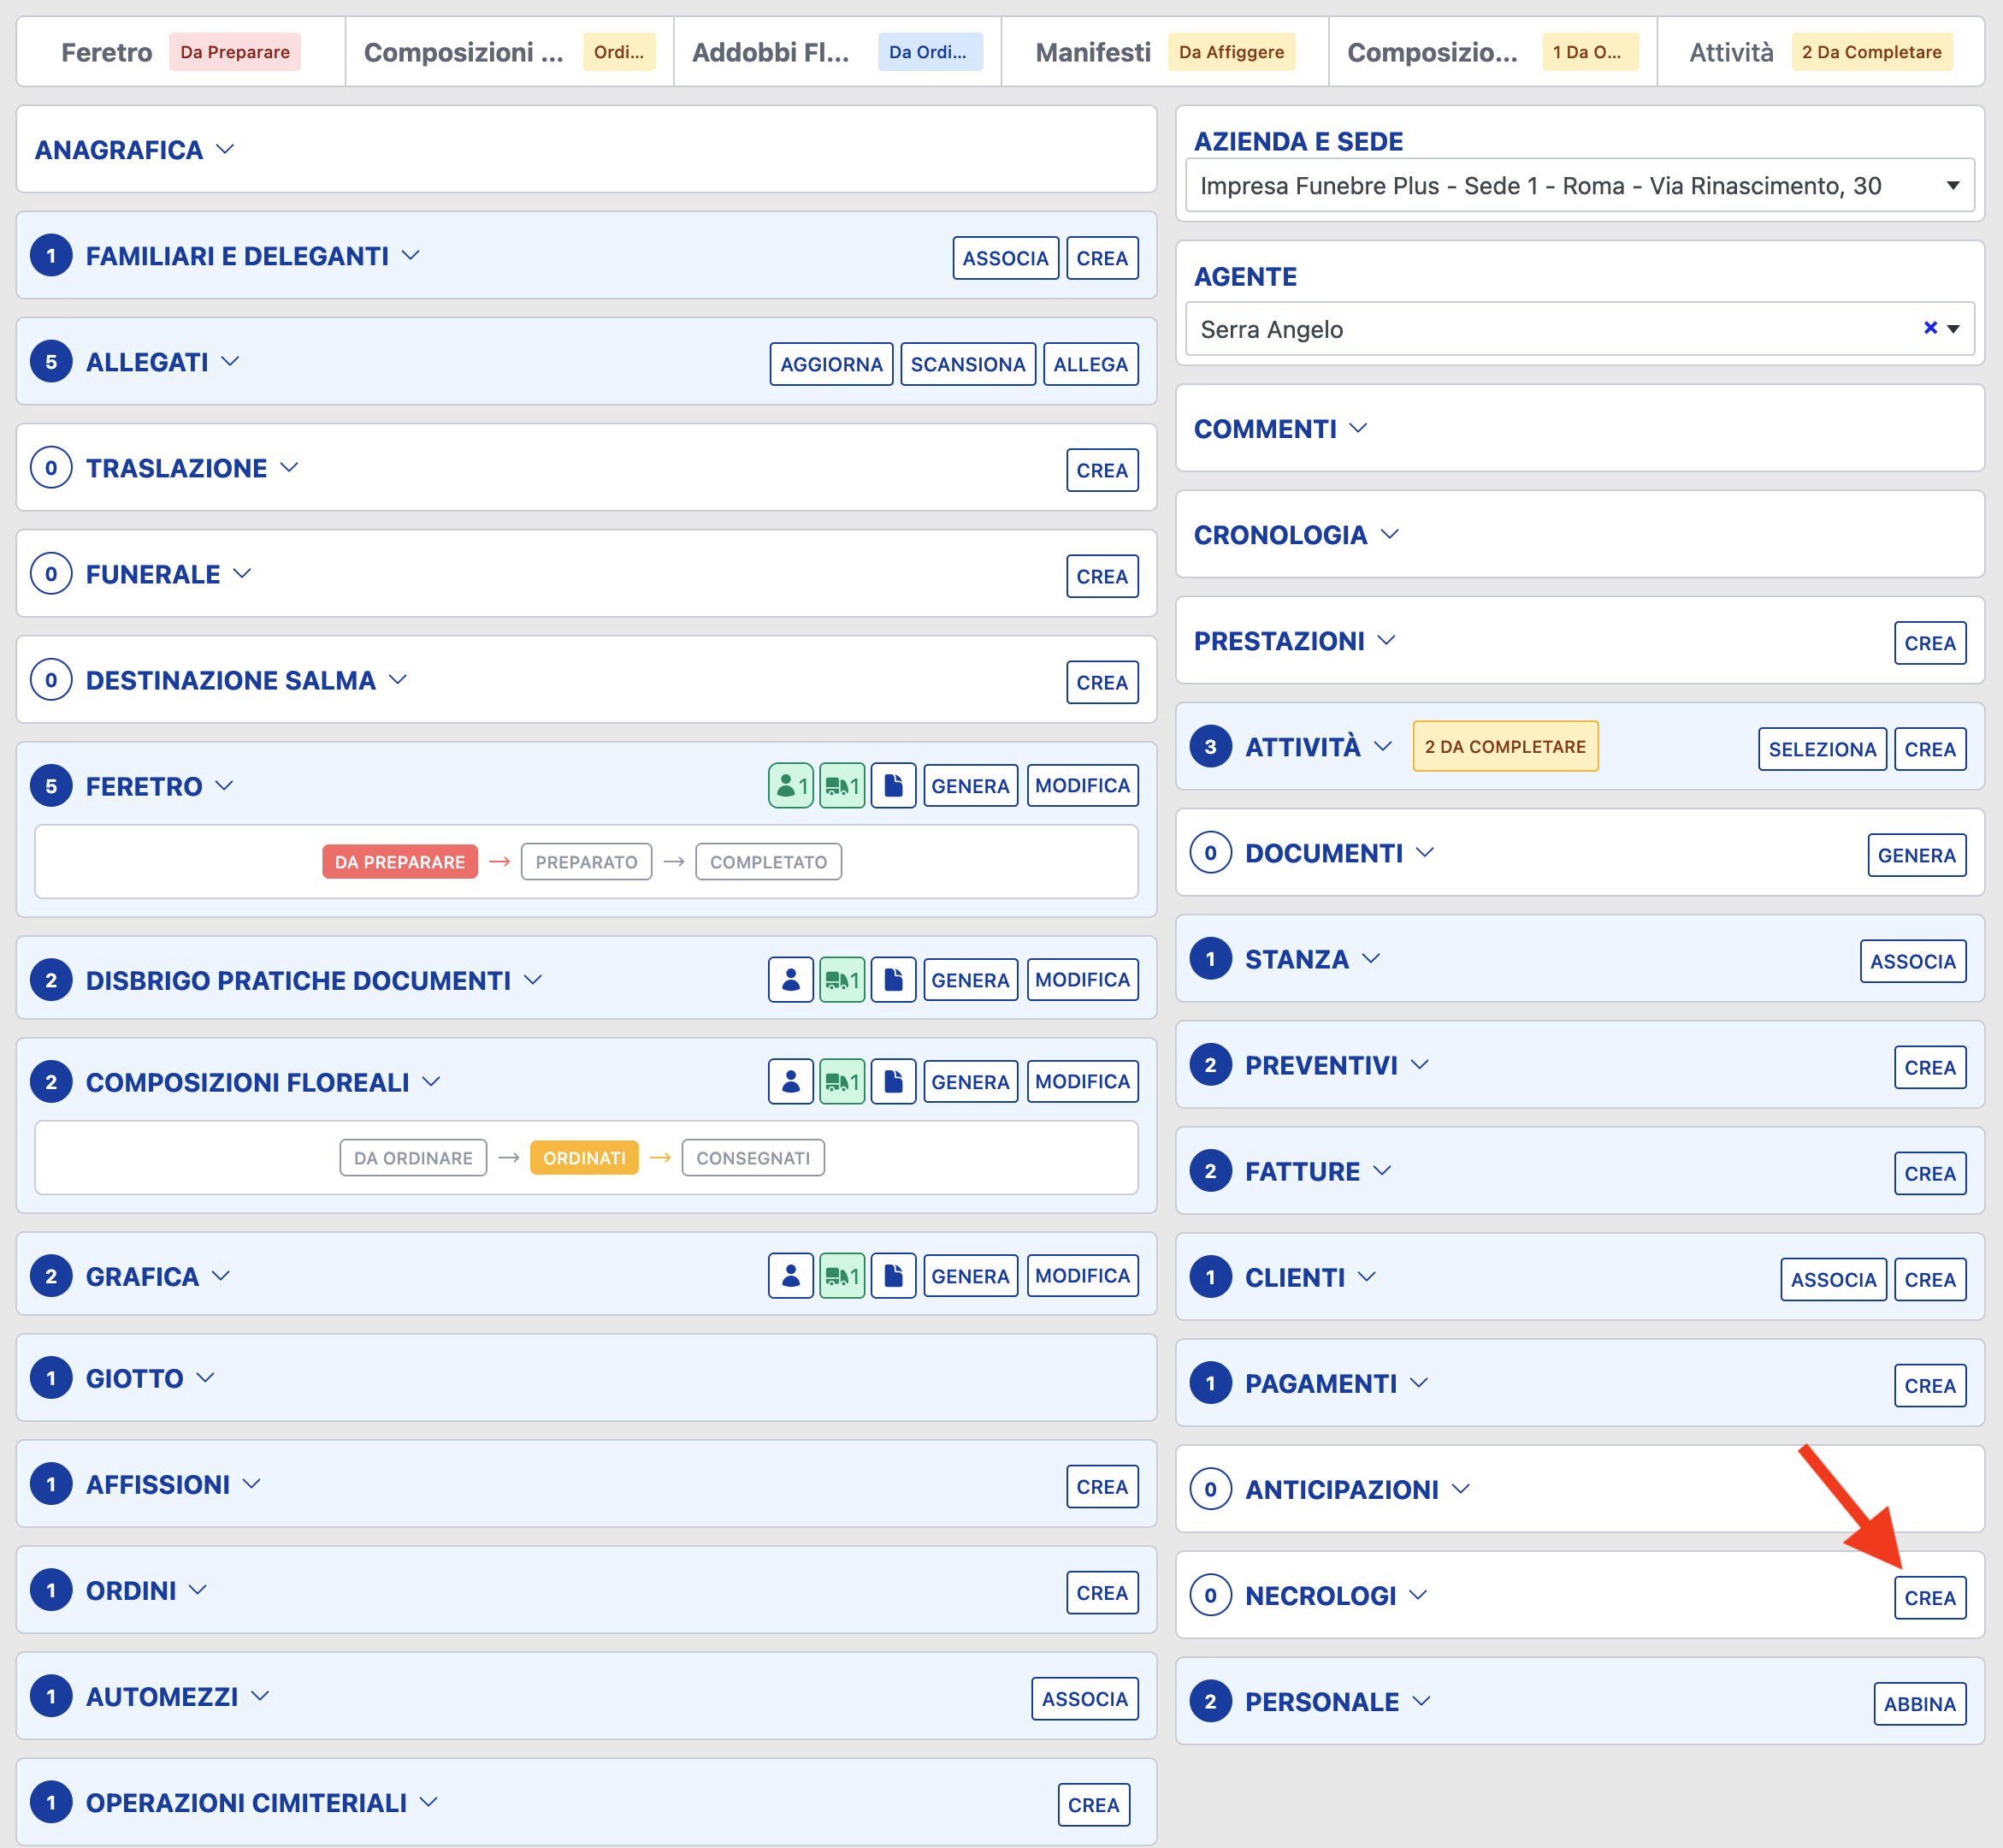This screenshot has width=2003, height=1848.
Task: Set Feretro status to Completato
Action: (x=768, y=862)
